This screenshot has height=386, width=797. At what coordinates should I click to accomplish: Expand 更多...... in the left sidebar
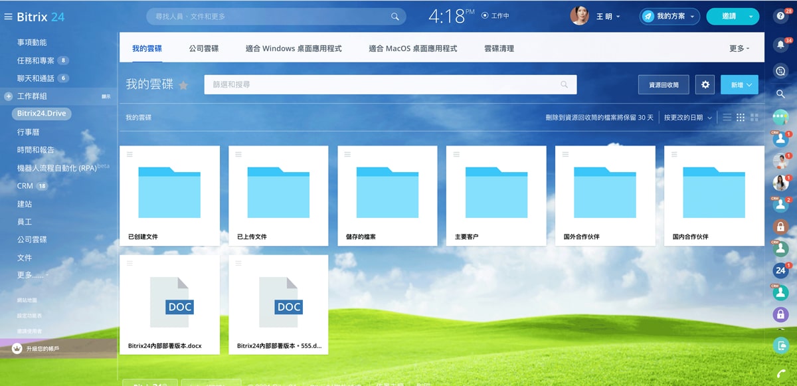coord(33,274)
